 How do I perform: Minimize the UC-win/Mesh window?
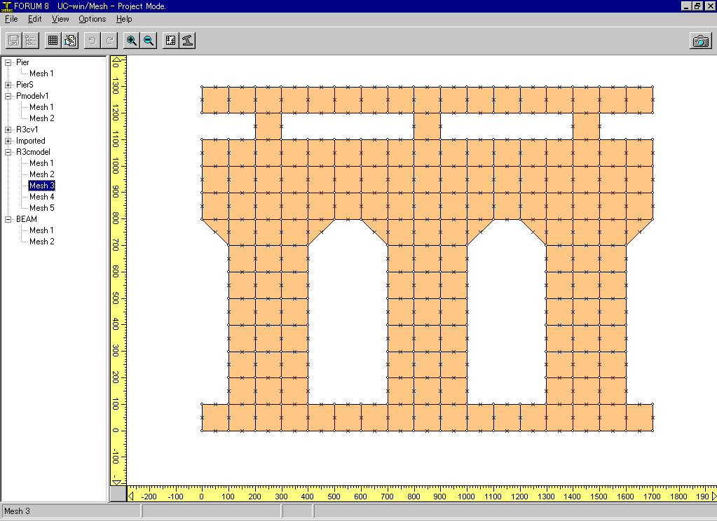point(686,6)
